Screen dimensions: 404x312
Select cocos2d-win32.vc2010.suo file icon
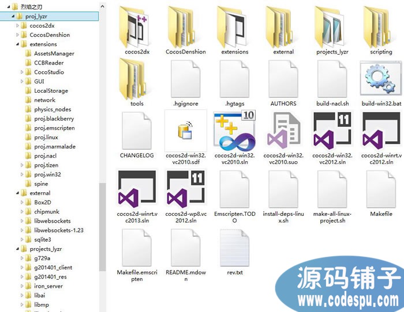click(x=283, y=131)
